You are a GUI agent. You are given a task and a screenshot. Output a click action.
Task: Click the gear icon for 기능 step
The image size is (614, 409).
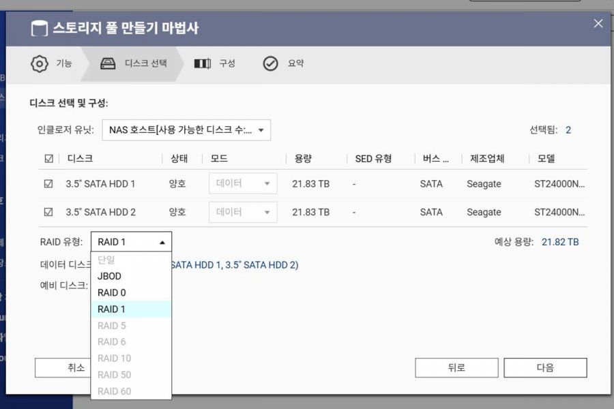pos(40,63)
